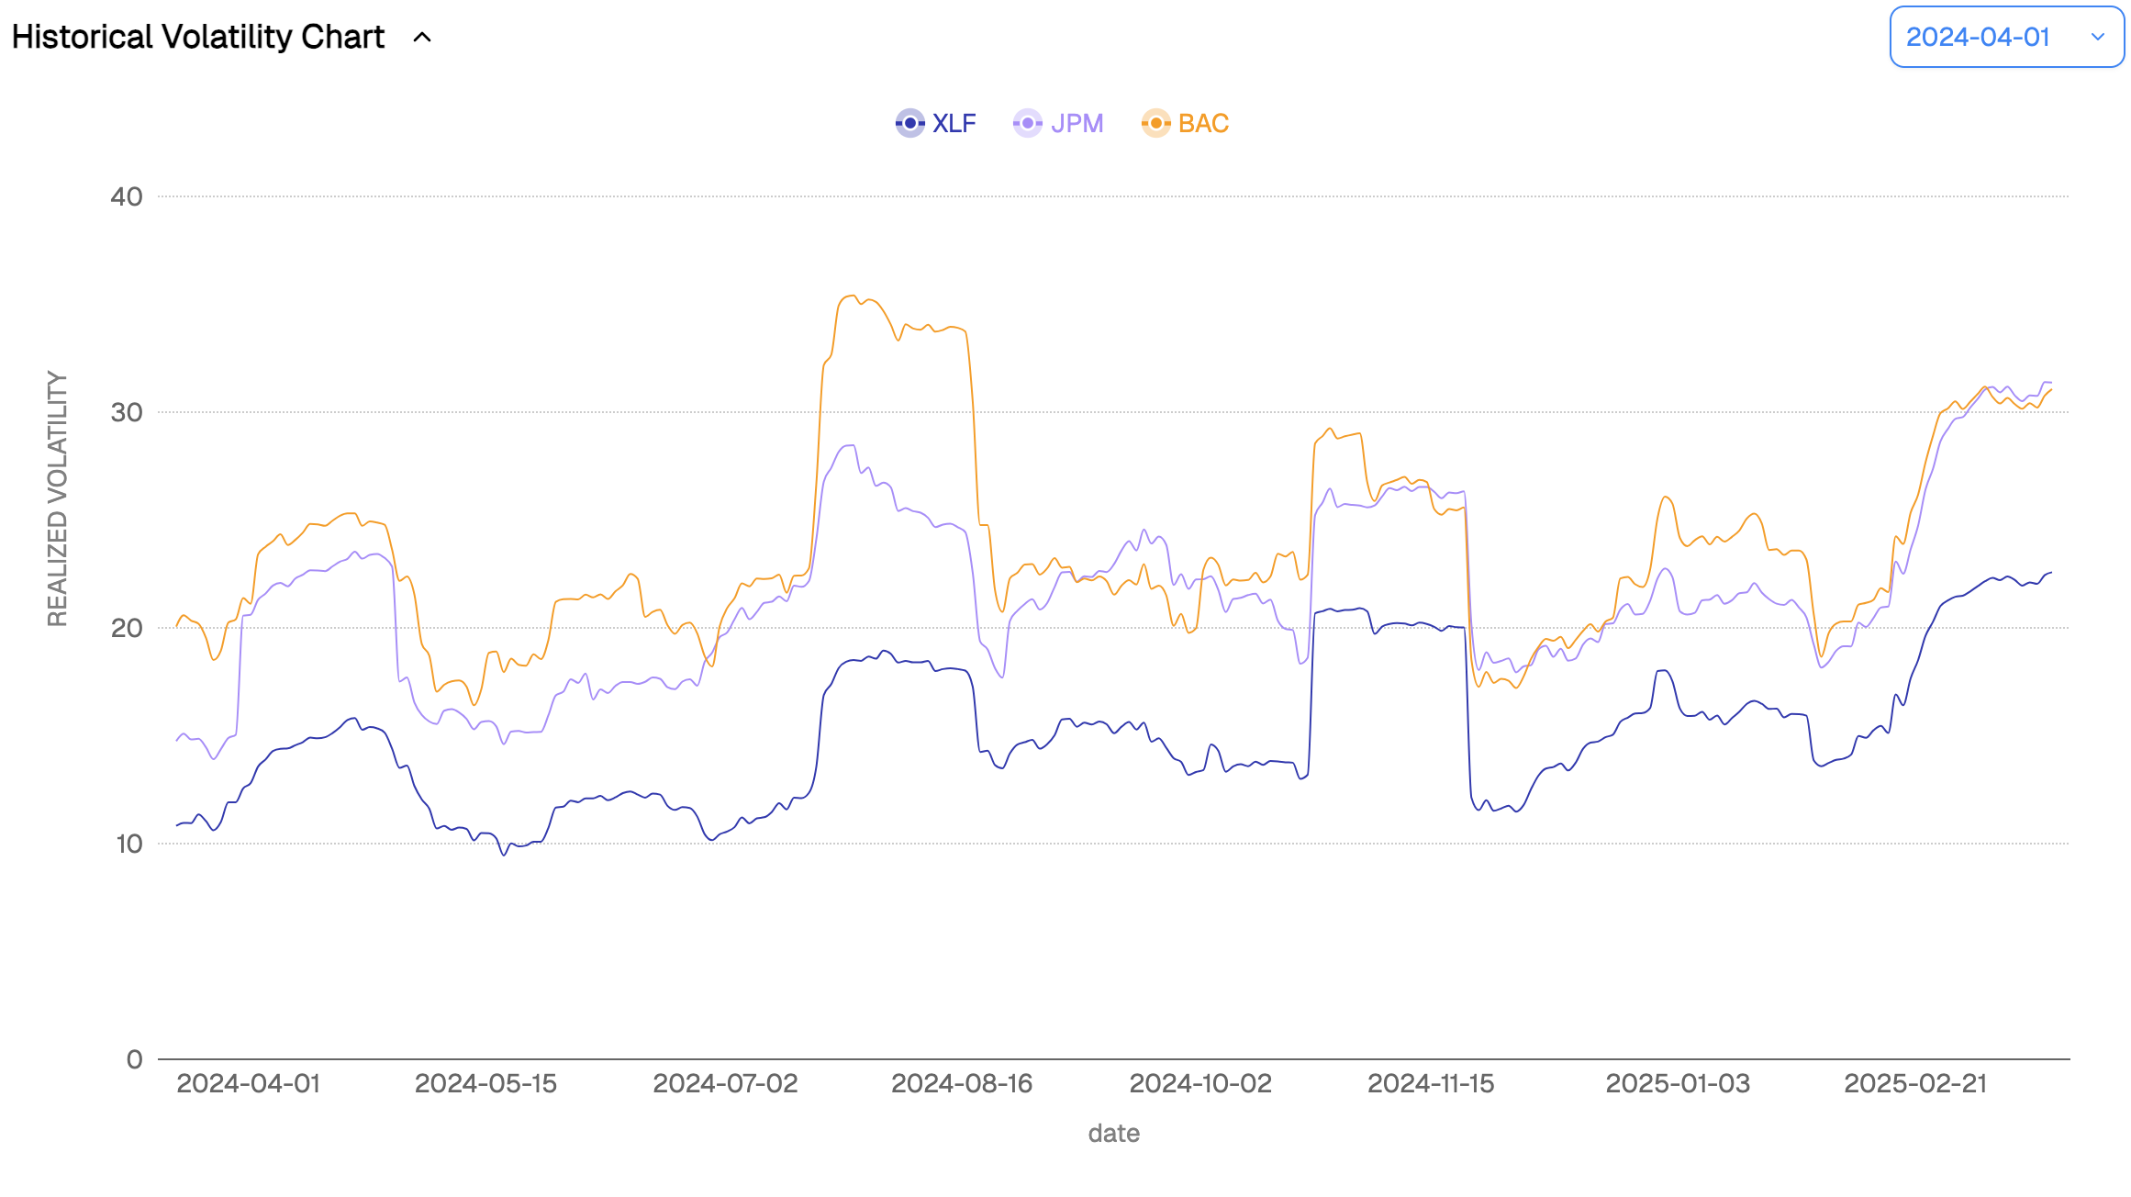The width and height of the screenshot is (2131, 1197).
Task: Toggle the BAC legend marker icon
Action: coord(1155,123)
